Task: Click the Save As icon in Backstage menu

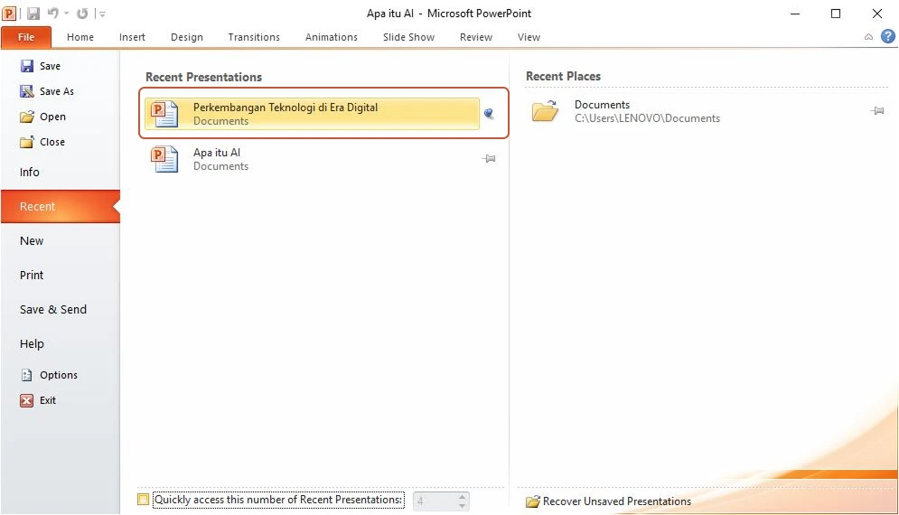Action: point(27,91)
